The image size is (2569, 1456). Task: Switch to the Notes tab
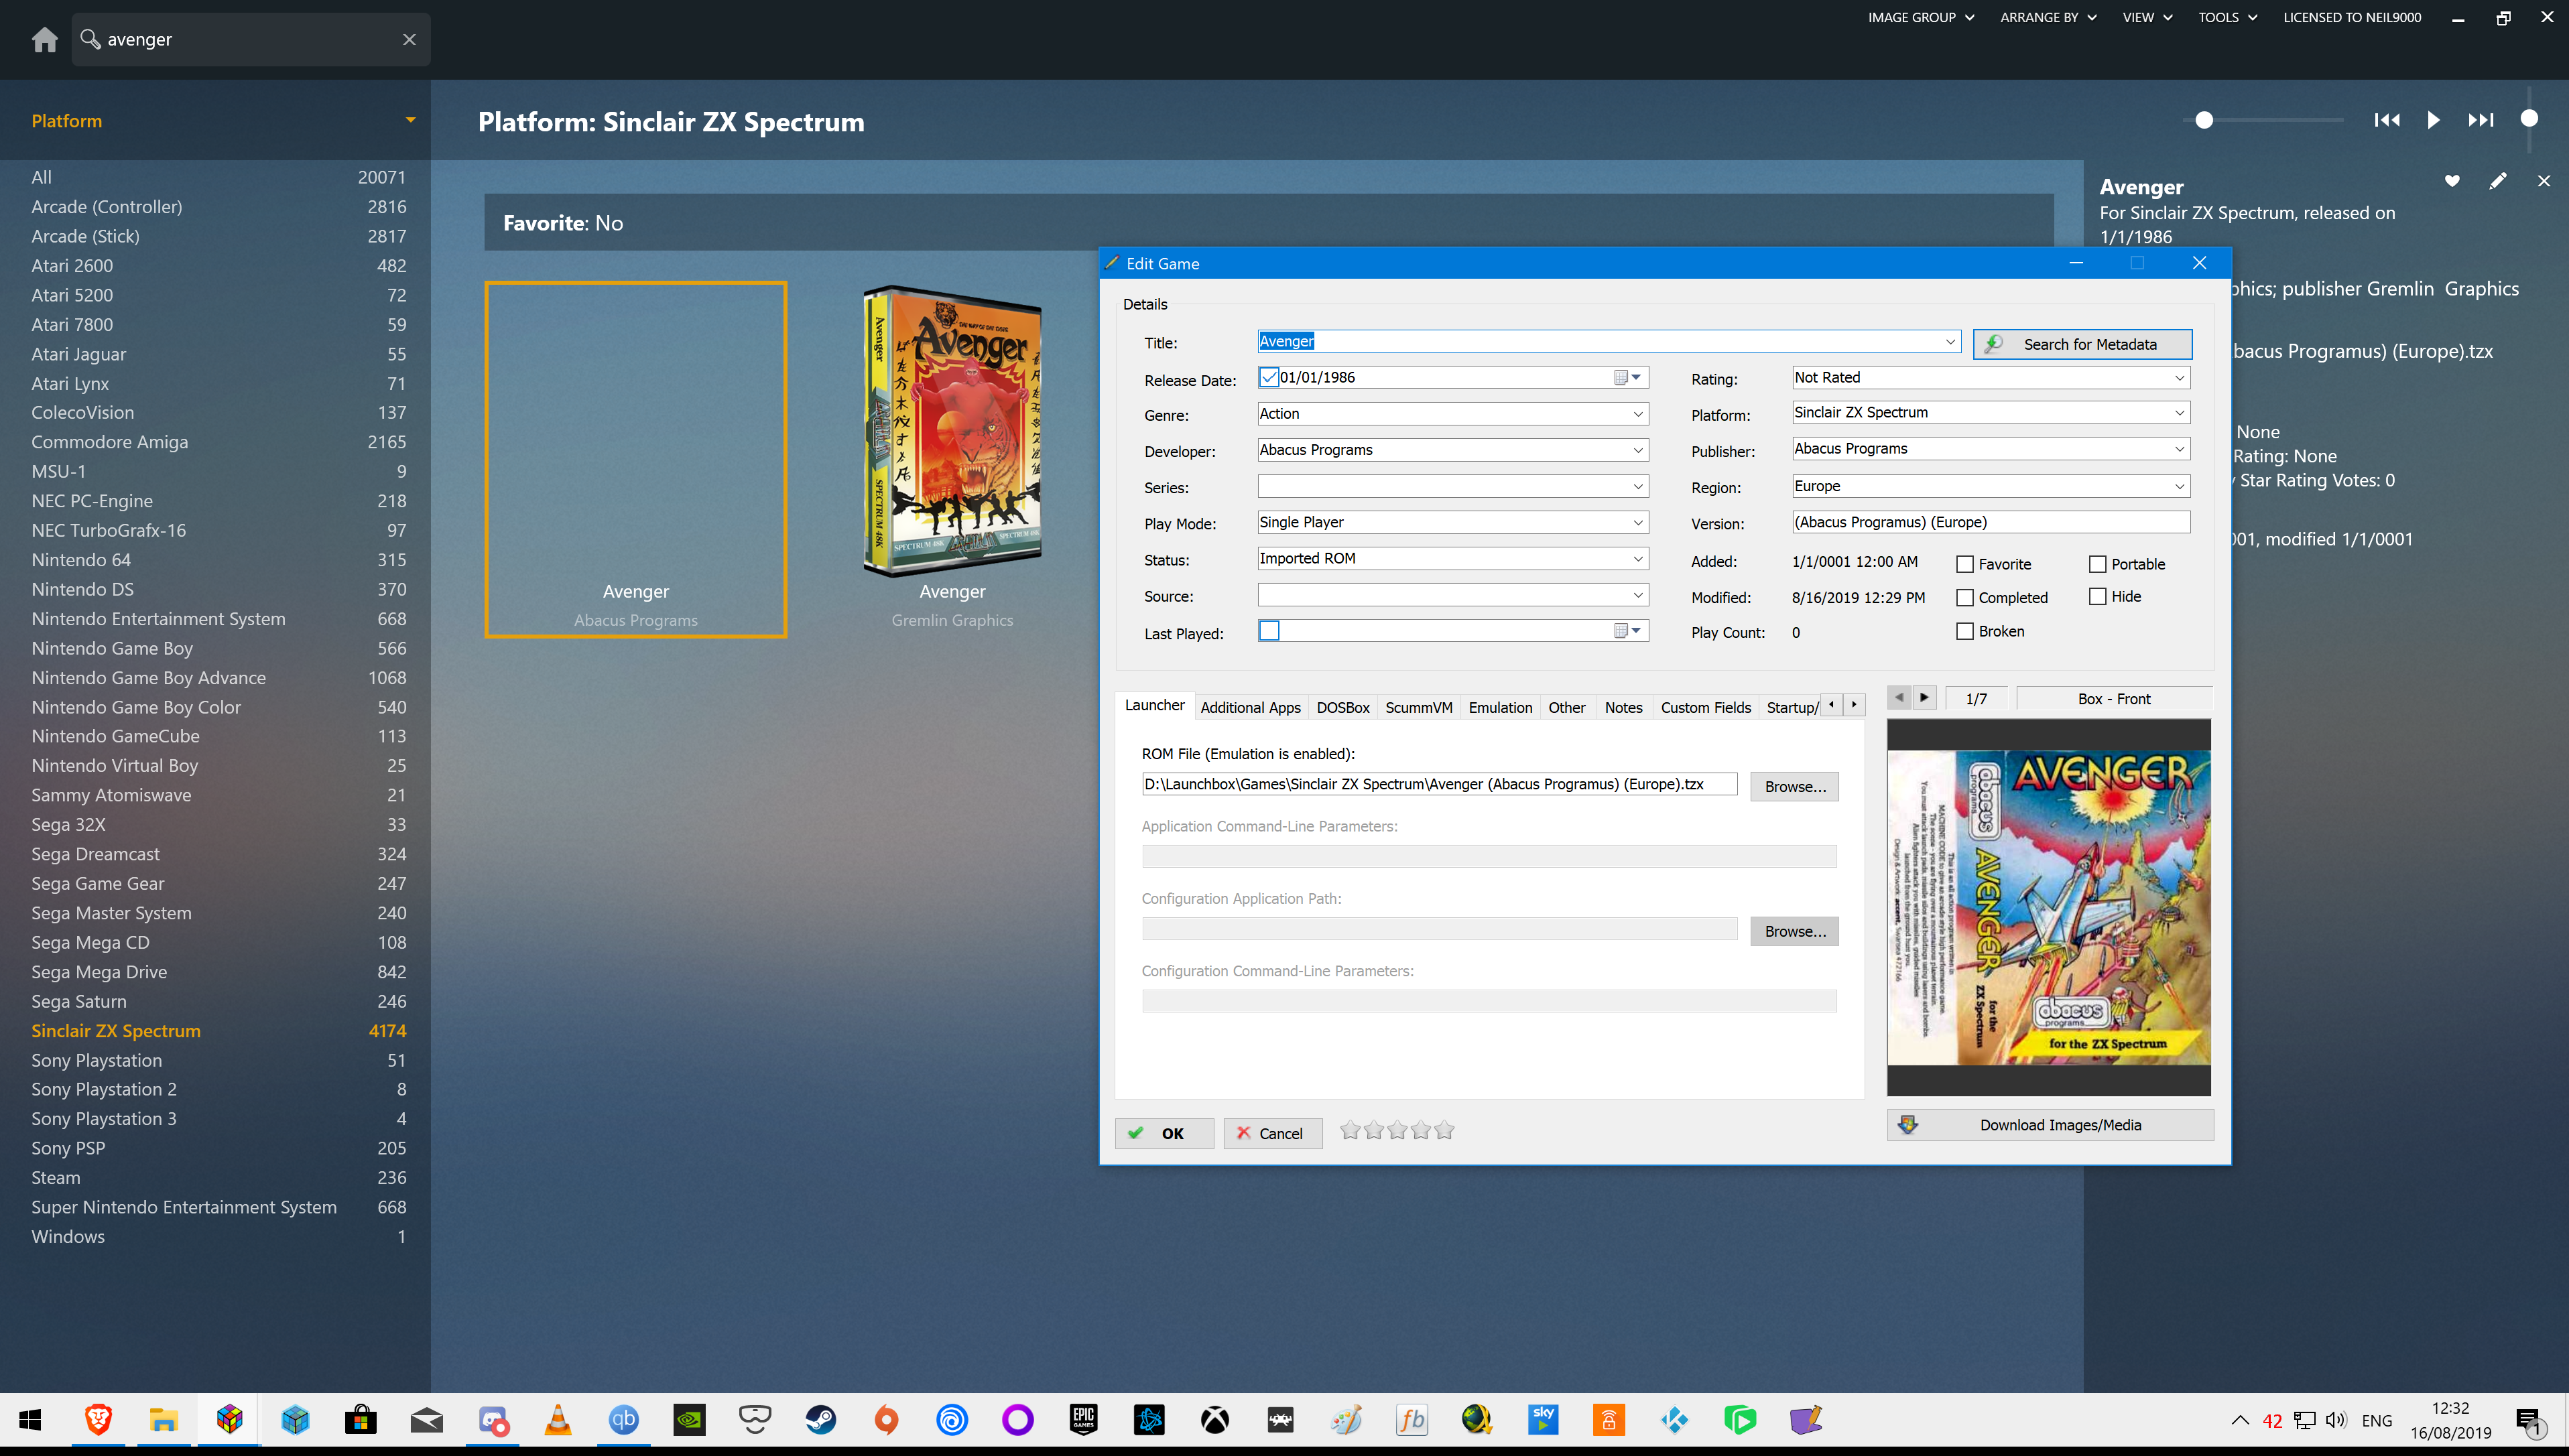coord(1623,707)
